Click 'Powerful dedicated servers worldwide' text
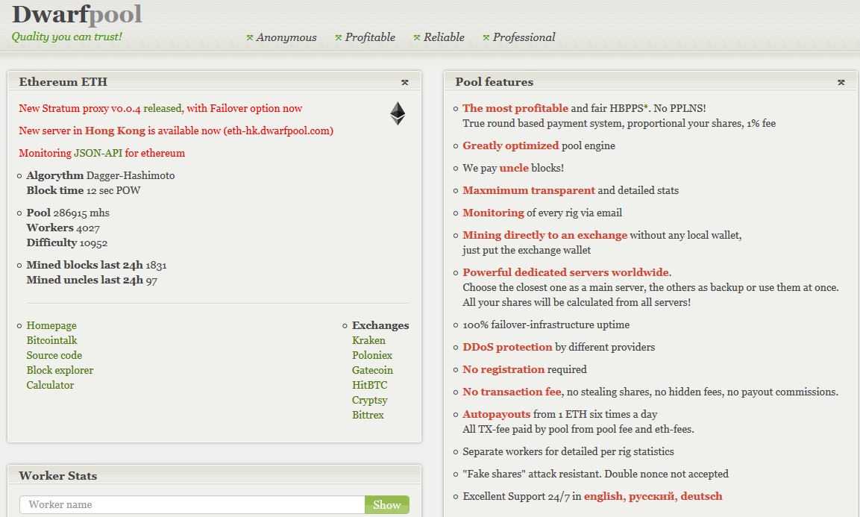 point(566,272)
